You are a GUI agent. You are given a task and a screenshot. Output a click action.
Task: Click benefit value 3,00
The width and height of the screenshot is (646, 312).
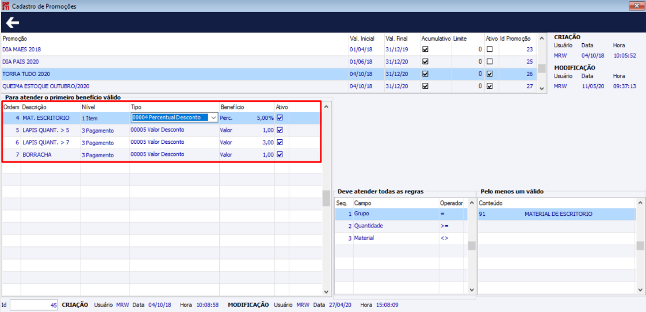(x=268, y=142)
